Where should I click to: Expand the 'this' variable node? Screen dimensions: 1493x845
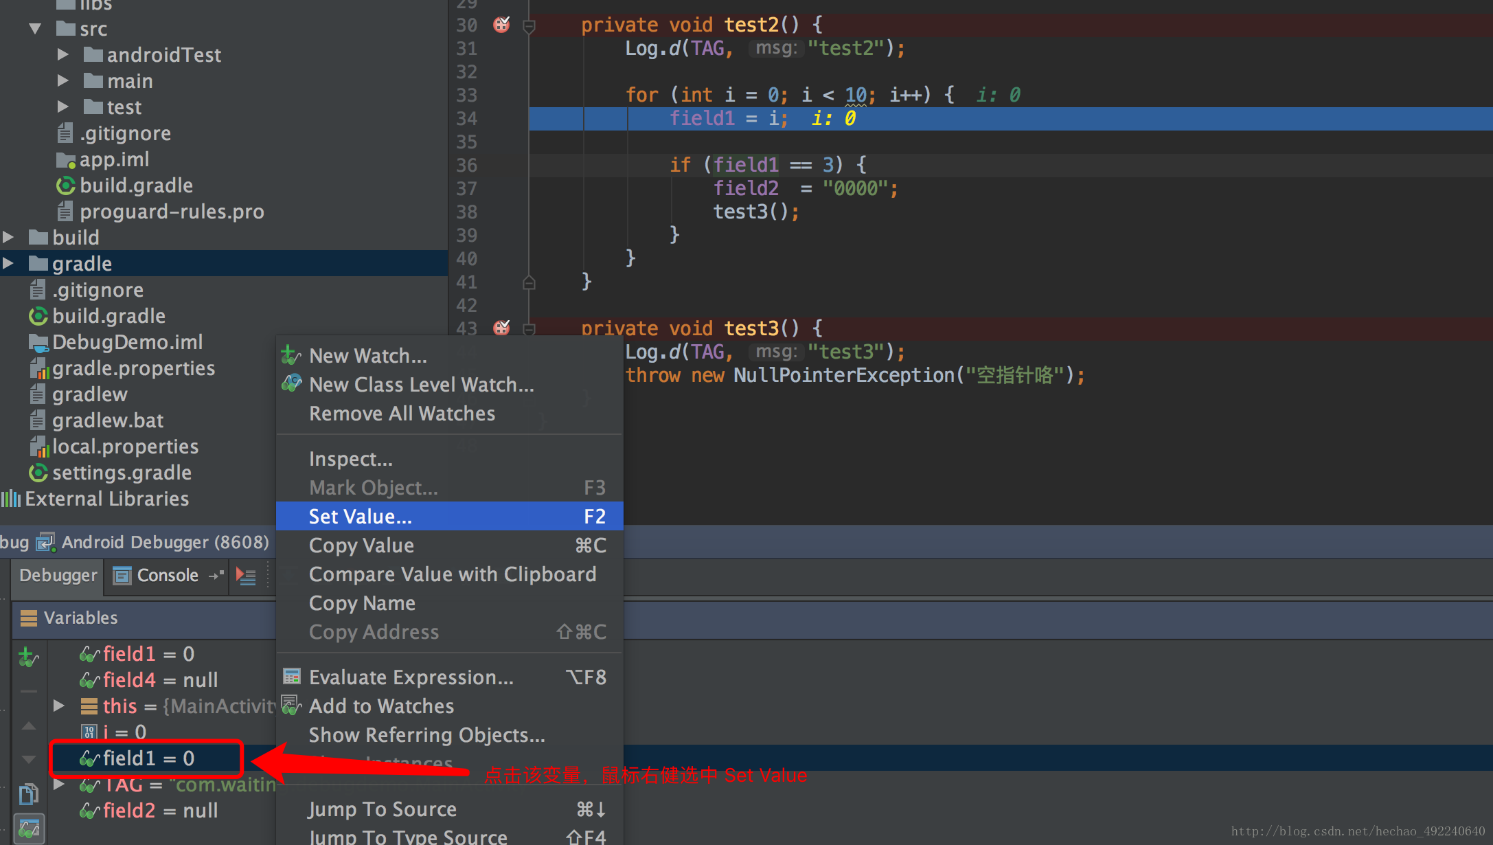(x=59, y=706)
